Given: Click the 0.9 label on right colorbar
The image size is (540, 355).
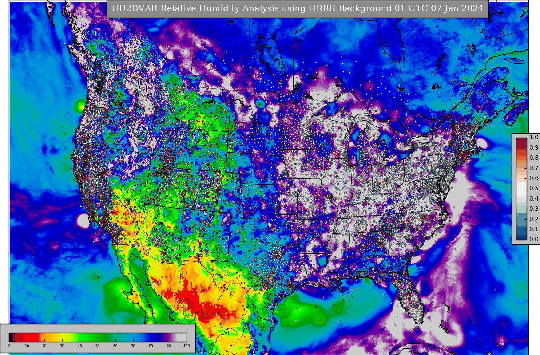Looking at the screenshot, I should coord(534,148).
